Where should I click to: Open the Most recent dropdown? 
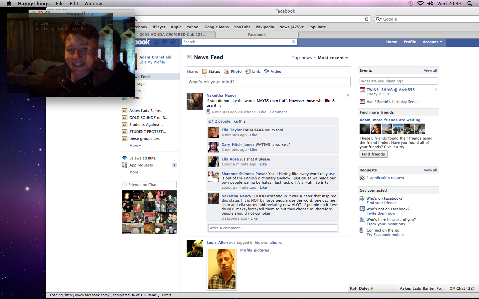coord(333,58)
